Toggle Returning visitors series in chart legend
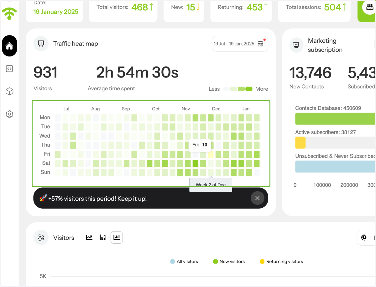The width and height of the screenshot is (376, 287). (x=282, y=261)
